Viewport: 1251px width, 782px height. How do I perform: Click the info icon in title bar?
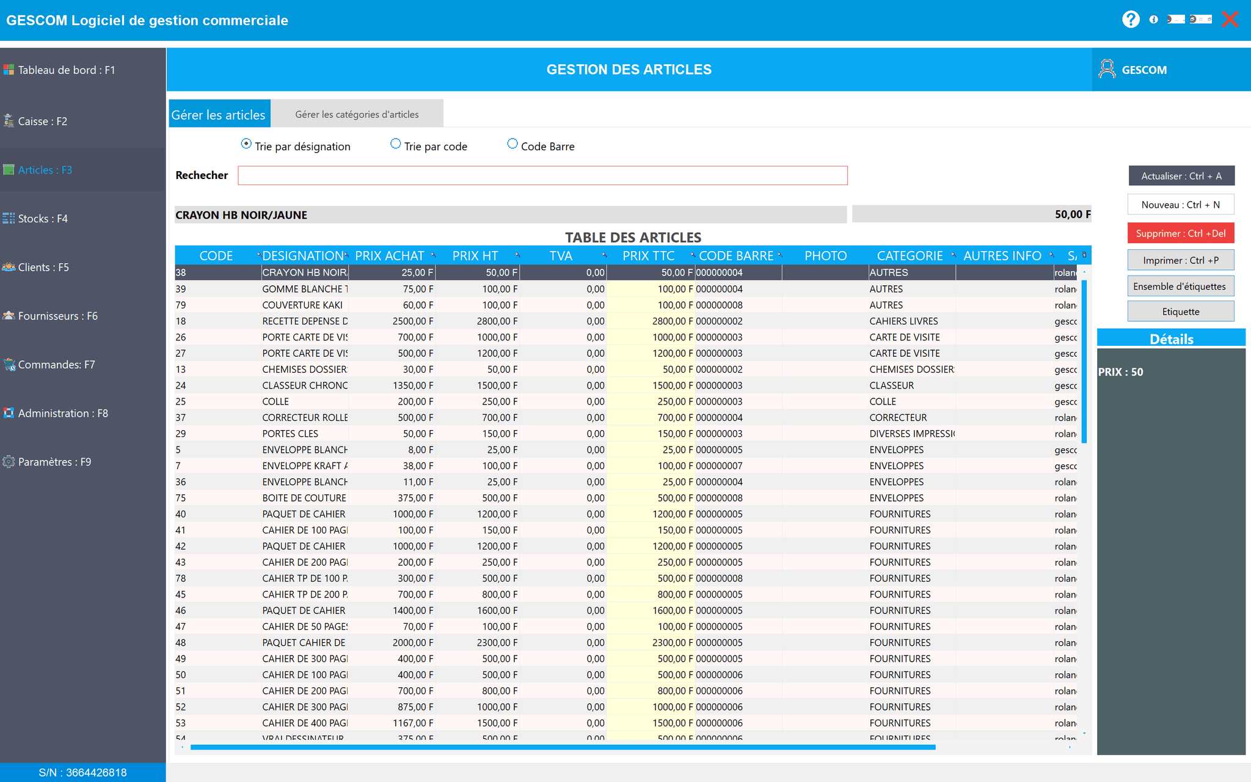1153,20
